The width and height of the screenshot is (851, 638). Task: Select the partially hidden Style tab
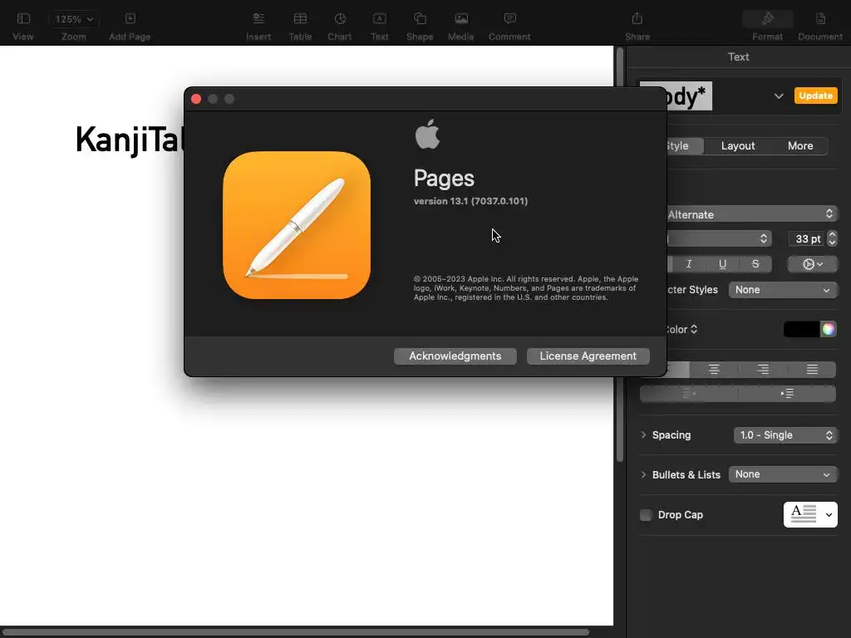click(685, 146)
